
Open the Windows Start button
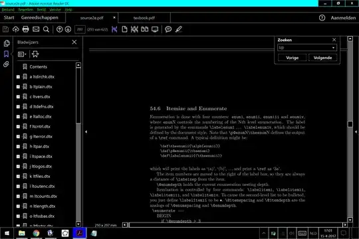coord(7,233)
